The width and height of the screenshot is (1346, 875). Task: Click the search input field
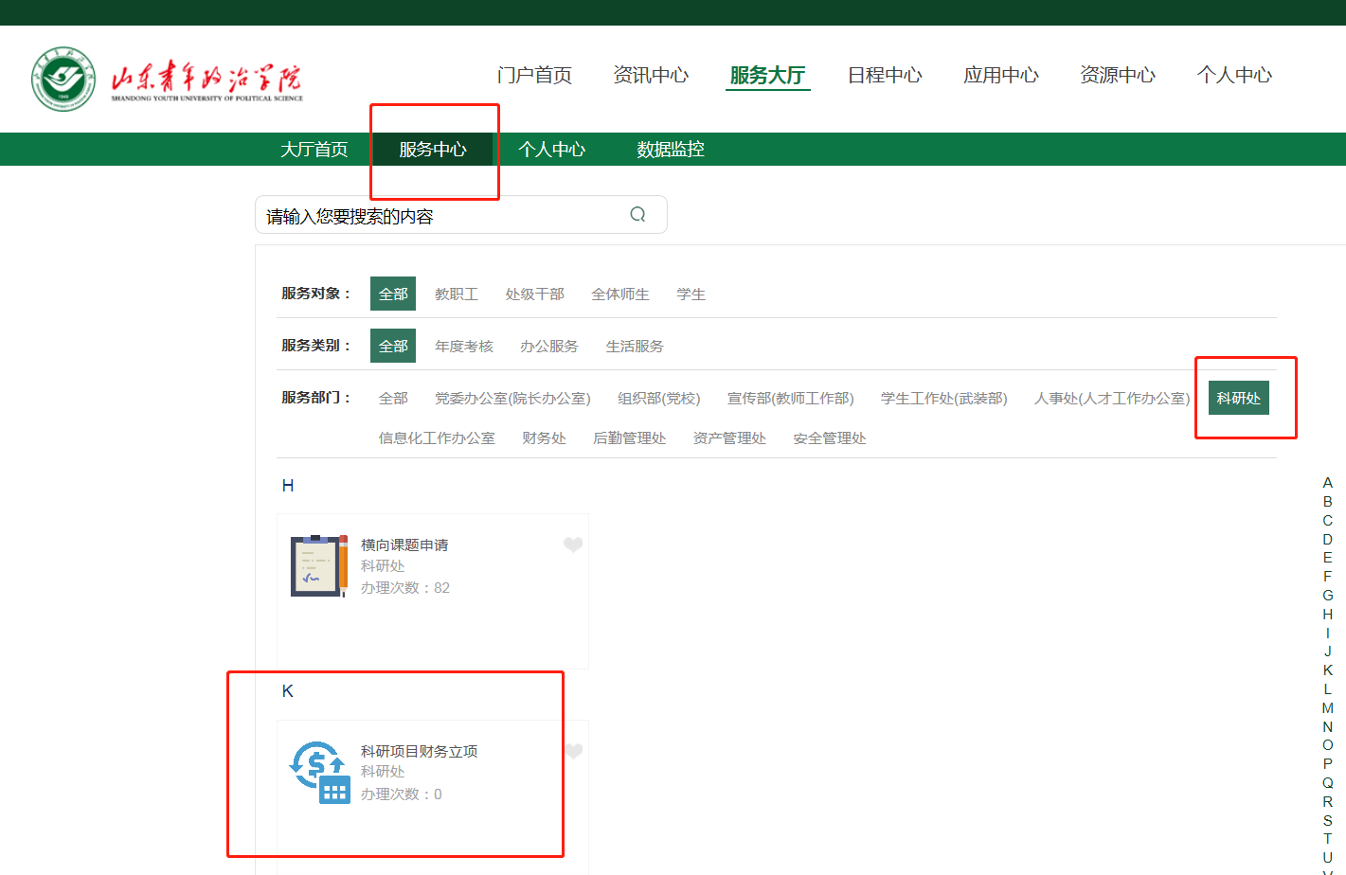click(440, 216)
